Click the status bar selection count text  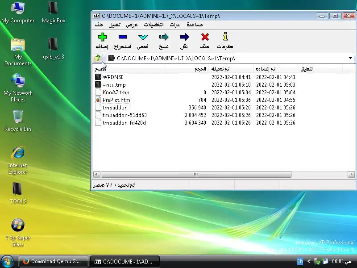point(114,185)
